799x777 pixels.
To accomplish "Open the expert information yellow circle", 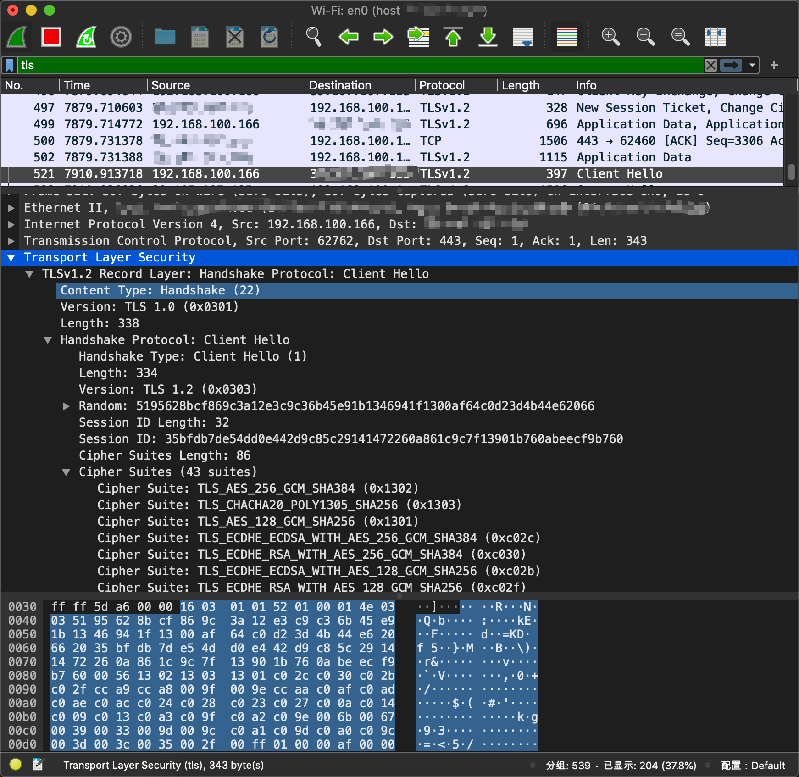I will [x=16, y=764].
